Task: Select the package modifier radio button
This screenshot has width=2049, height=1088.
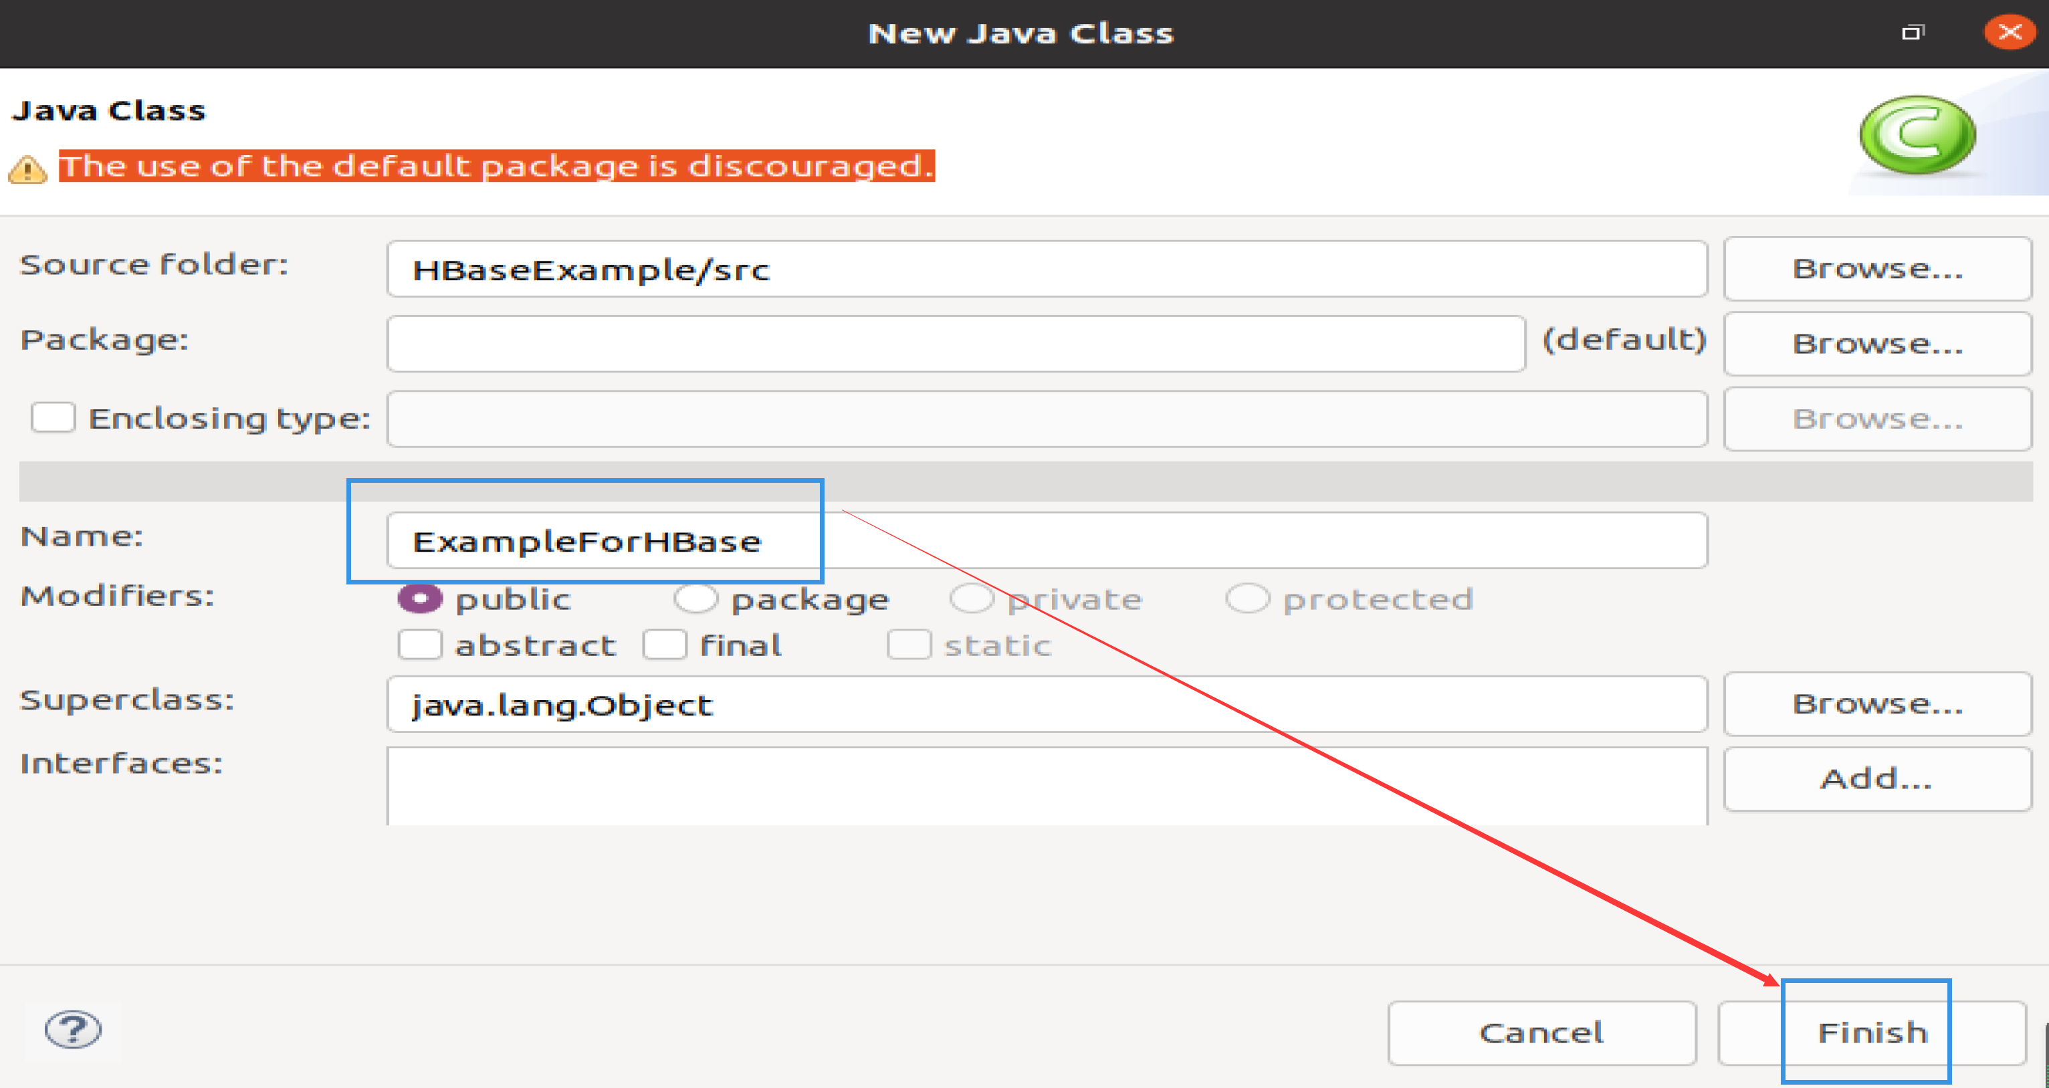Action: 695,599
